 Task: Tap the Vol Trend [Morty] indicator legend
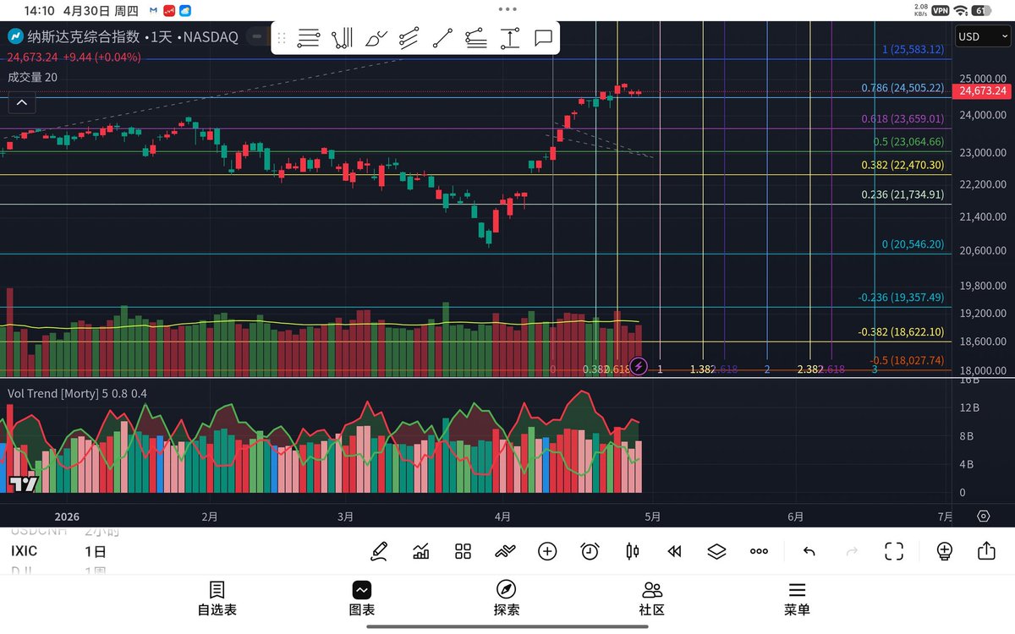tap(77, 393)
